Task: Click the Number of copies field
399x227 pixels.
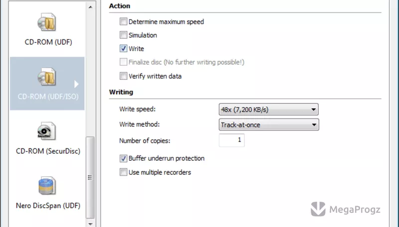Action: pyautogui.click(x=231, y=140)
